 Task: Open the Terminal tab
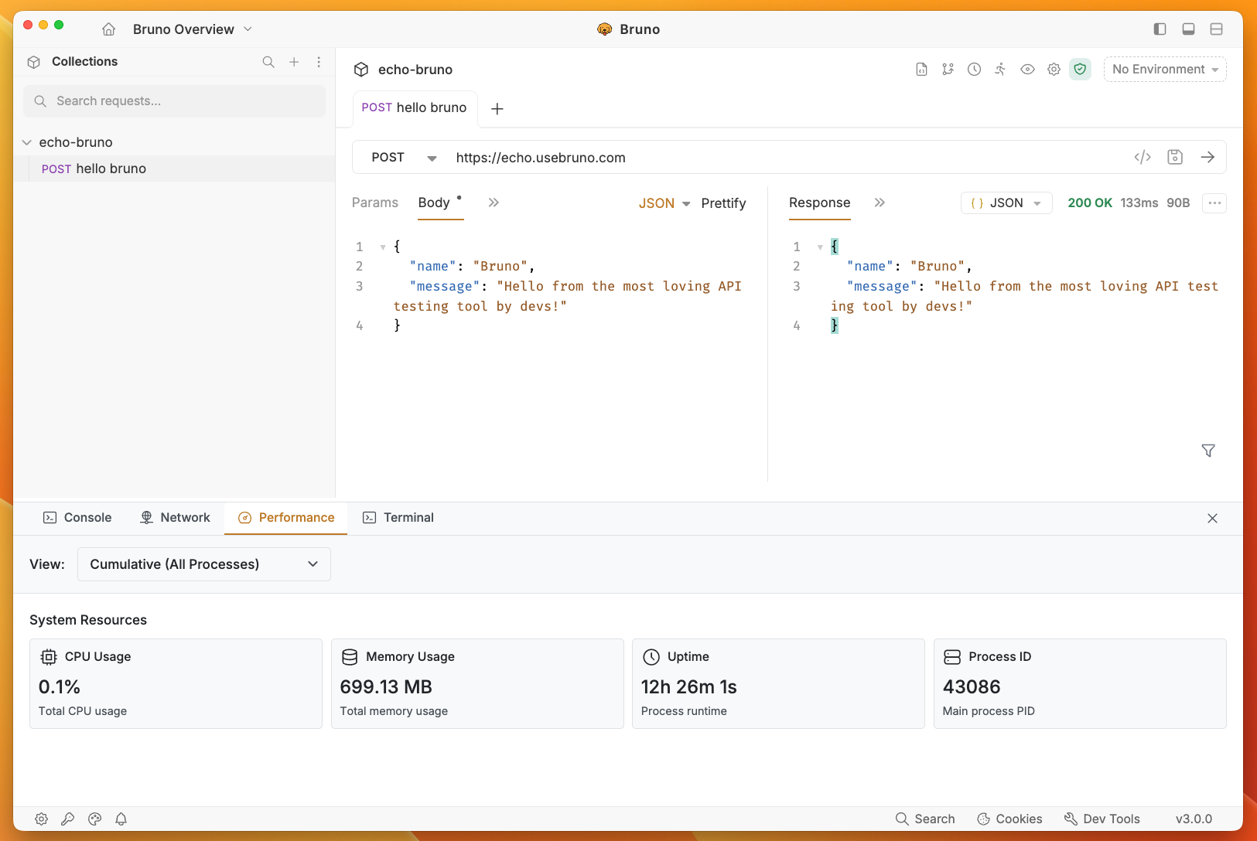tap(409, 517)
